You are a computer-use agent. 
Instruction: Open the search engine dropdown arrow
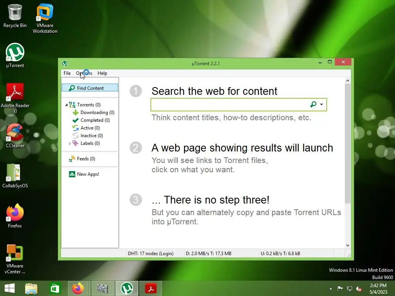click(x=321, y=104)
